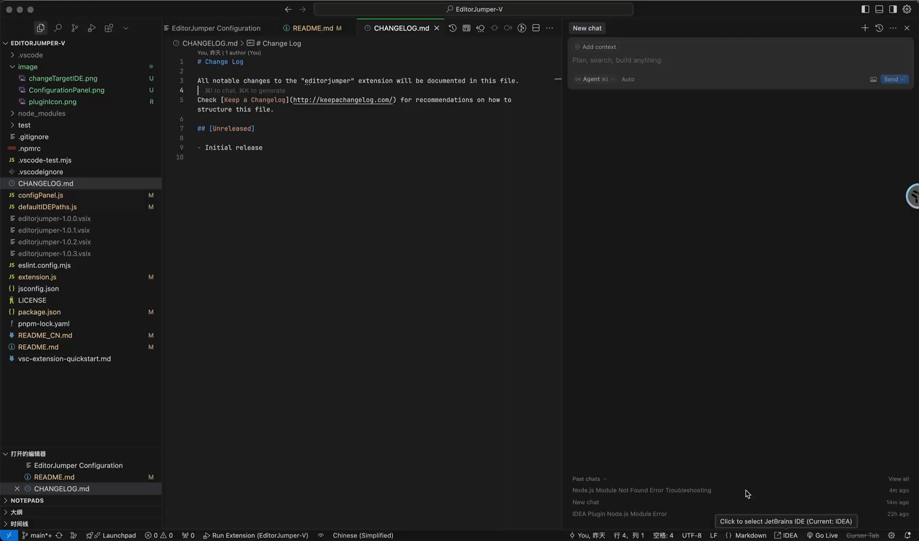Toggle the secondary sidebar visibility
Screen dimensions: 919x541
[x=892, y=9]
